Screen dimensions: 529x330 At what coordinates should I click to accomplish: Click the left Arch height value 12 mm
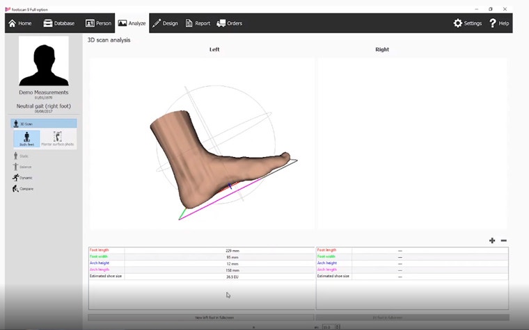click(x=232, y=264)
